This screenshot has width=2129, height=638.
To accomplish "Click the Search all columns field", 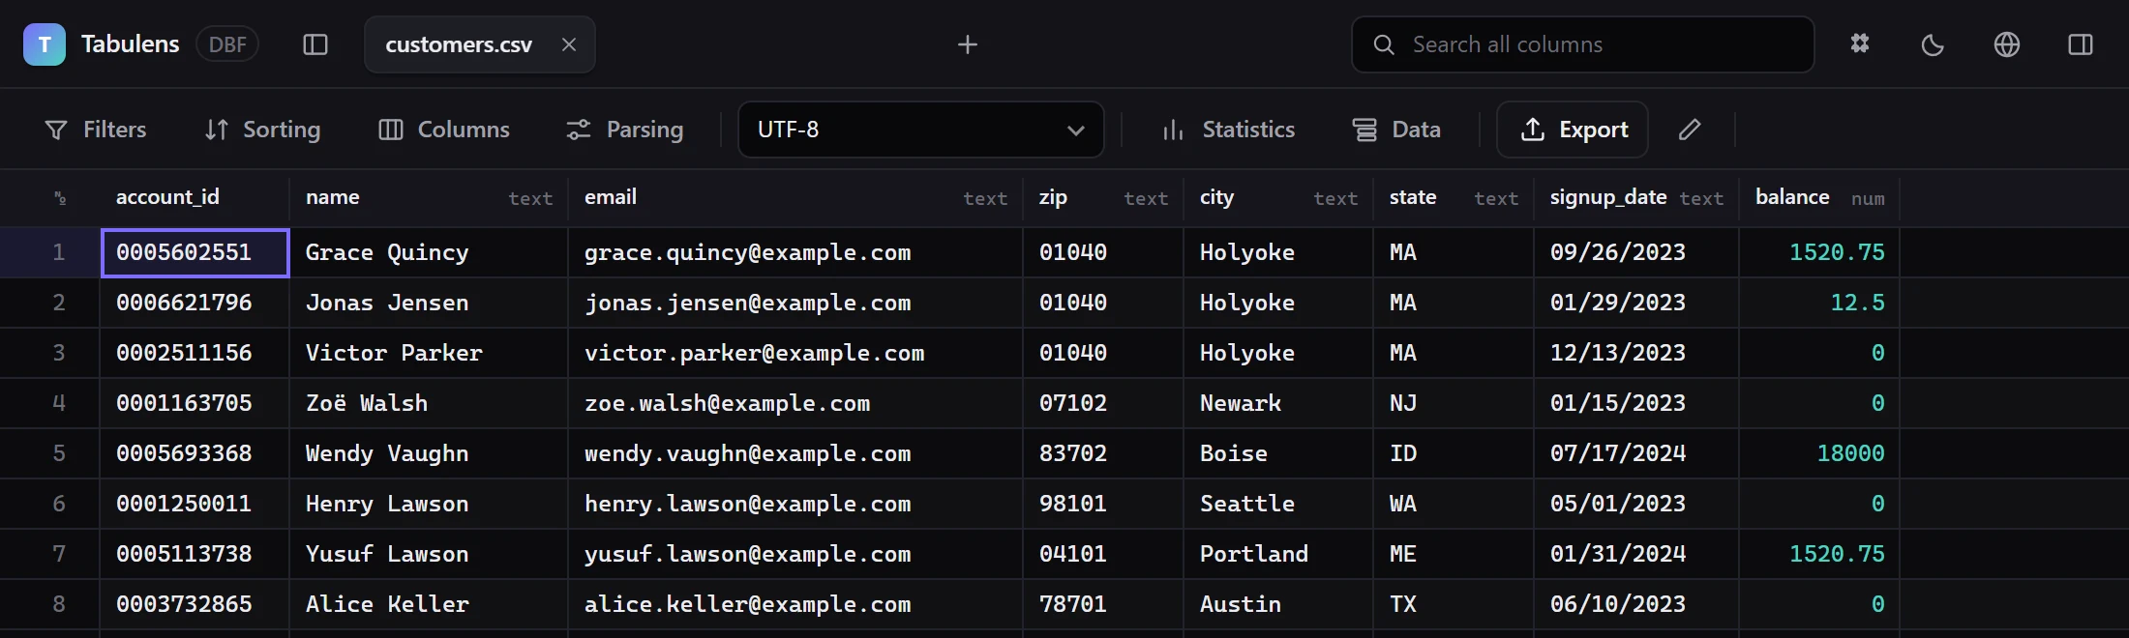I will pos(1583,44).
